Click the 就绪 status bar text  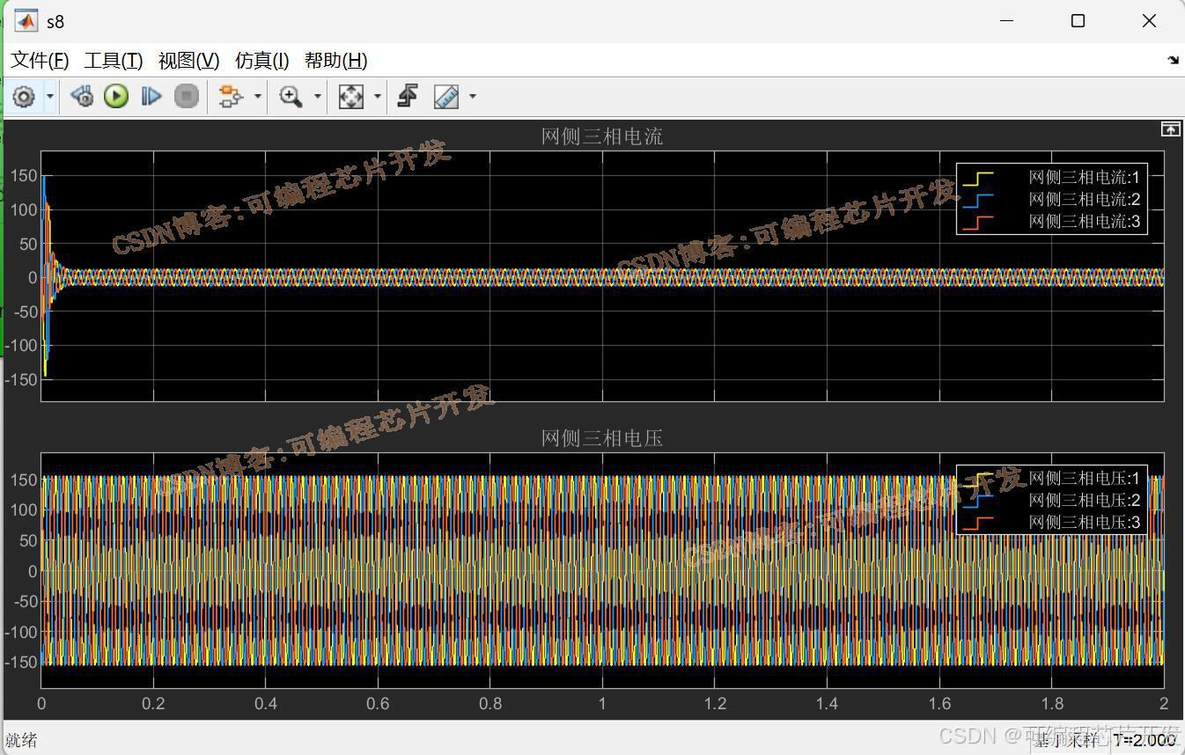21,740
